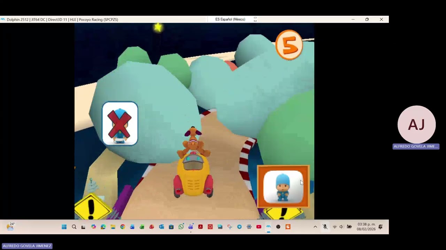The image size is (446, 250).
Task: Open Microsoft Word taskbar icon
Action: [132, 227]
